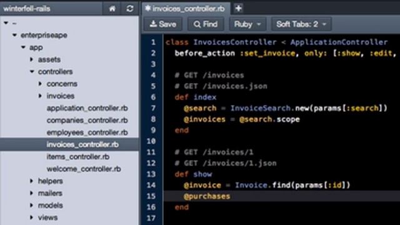Expand the models folder arrow
400x225 pixels.
coord(32,205)
